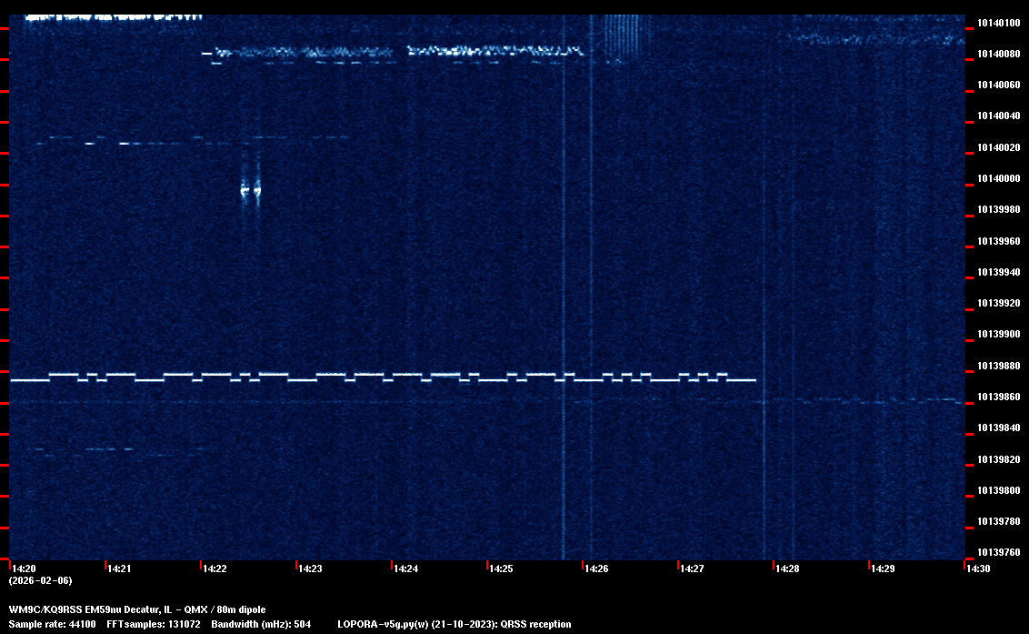Select the 14:30 time marker
The height and width of the screenshot is (634, 1029).
point(977,569)
